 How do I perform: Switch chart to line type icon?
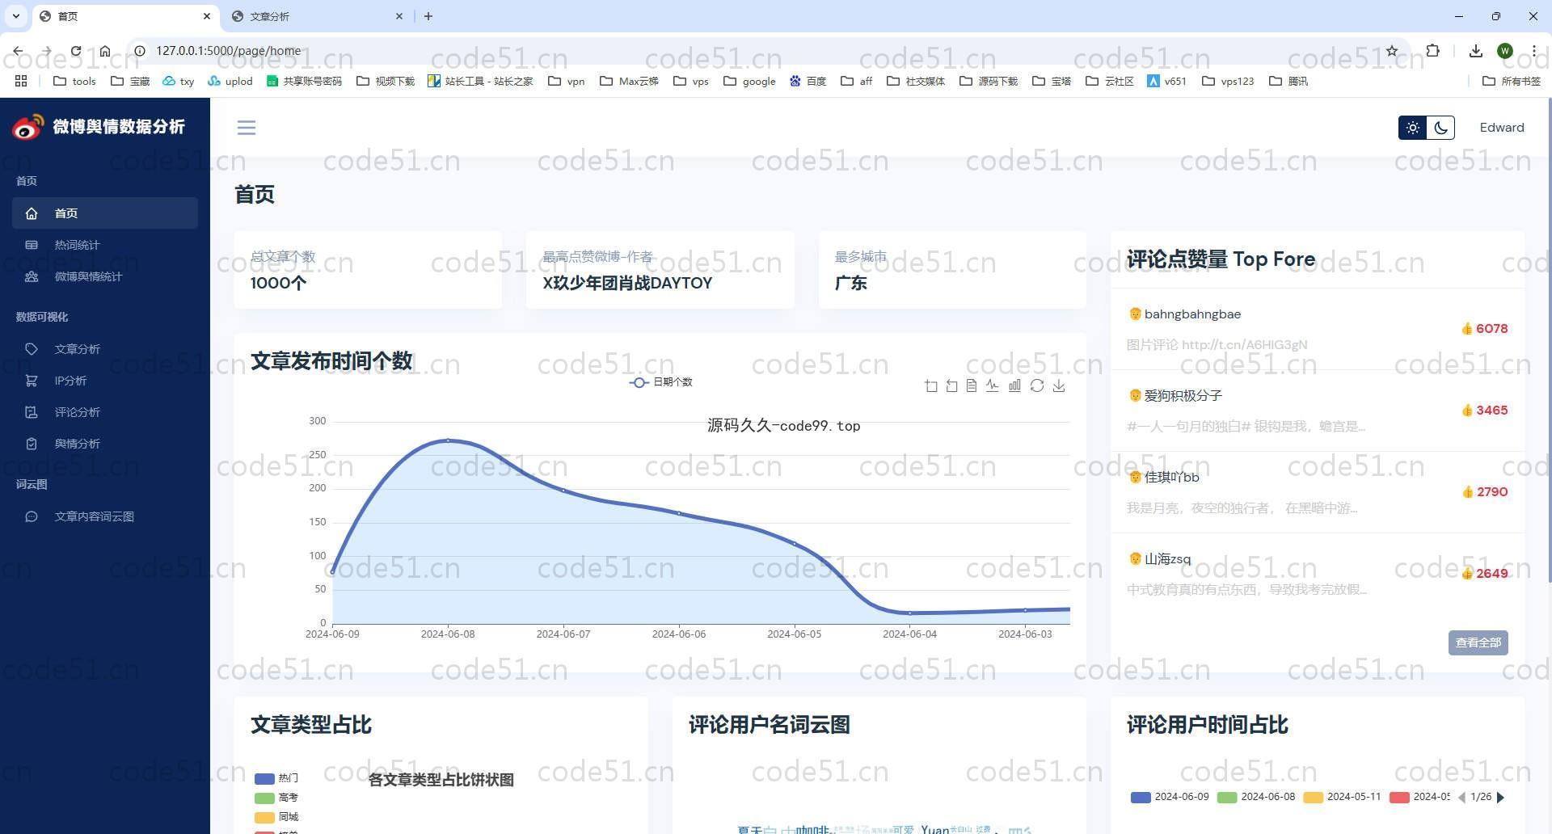[993, 386]
